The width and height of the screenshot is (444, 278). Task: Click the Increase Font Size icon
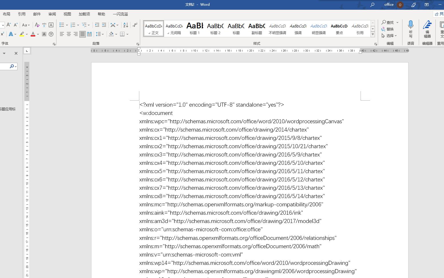(9, 25)
